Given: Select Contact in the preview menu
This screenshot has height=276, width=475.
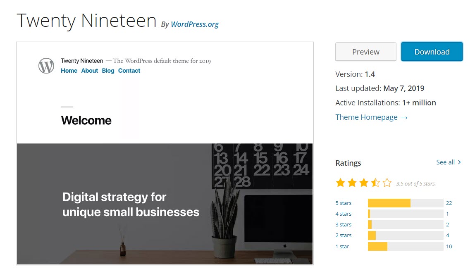Looking at the screenshot, I should [x=129, y=71].
